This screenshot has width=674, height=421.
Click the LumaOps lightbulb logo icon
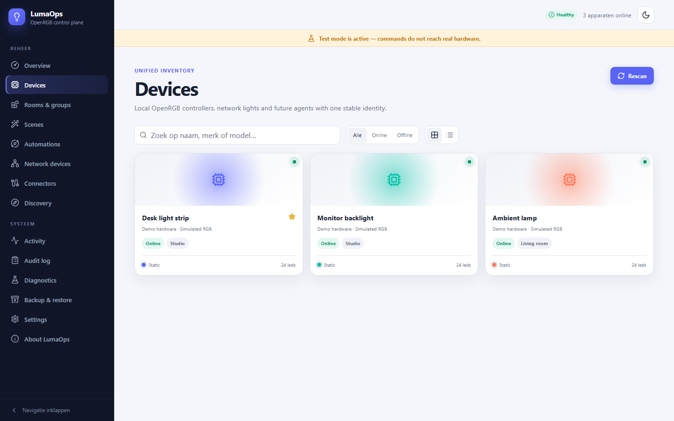tap(17, 17)
